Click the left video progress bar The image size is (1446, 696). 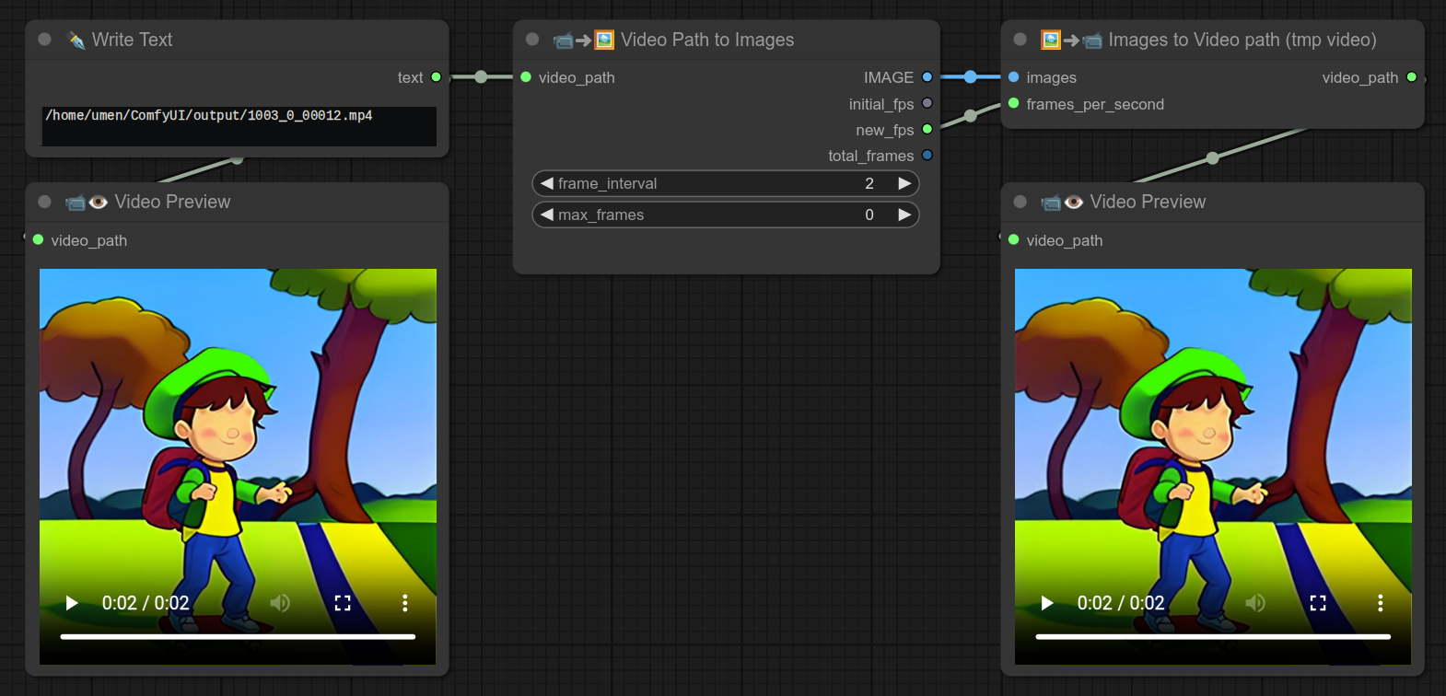click(238, 636)
